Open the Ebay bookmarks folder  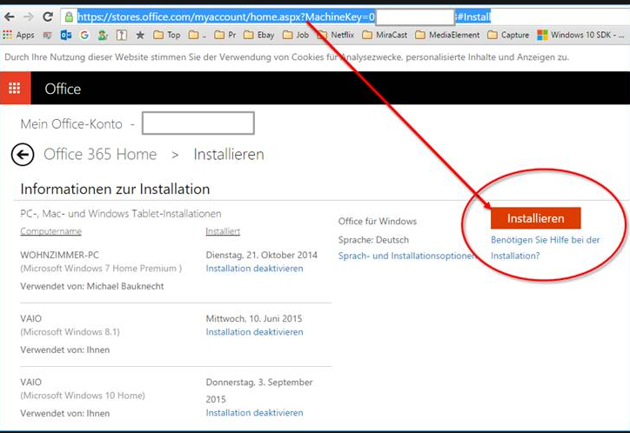coord(259,35)
